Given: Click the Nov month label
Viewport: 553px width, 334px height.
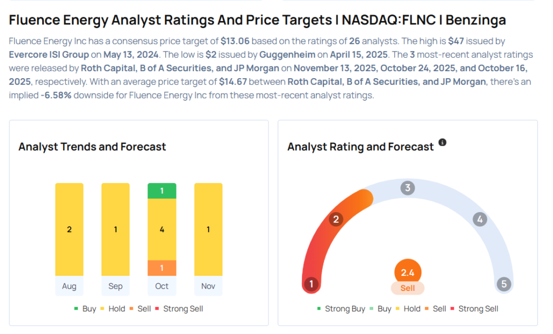Looking at the screenshot, I should [208, 286].
